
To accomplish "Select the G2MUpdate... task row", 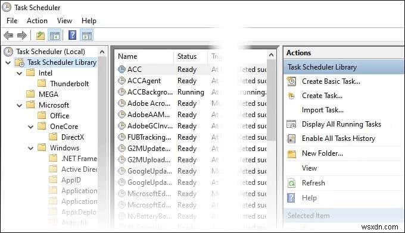I will [x=192, y=149].
